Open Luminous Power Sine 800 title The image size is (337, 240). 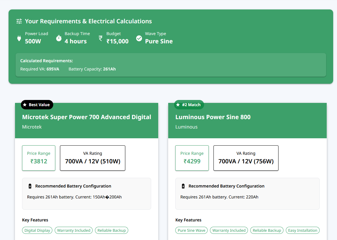[x=213, y=117]
